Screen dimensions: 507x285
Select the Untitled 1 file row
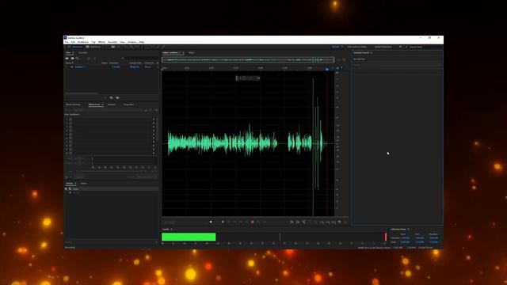tap(112, 66)
